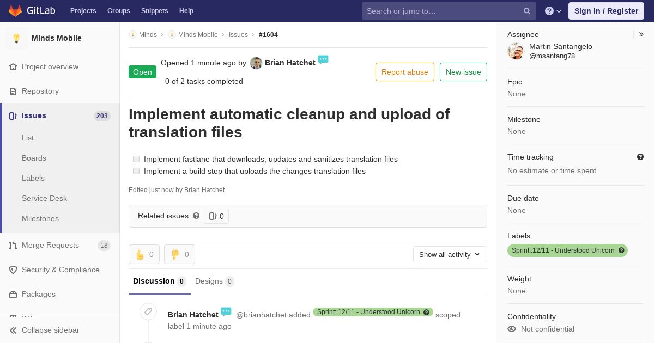Screen dimensions: 654x343
Task: Switch to the Designs tab
Action: [x=214, y=281]
